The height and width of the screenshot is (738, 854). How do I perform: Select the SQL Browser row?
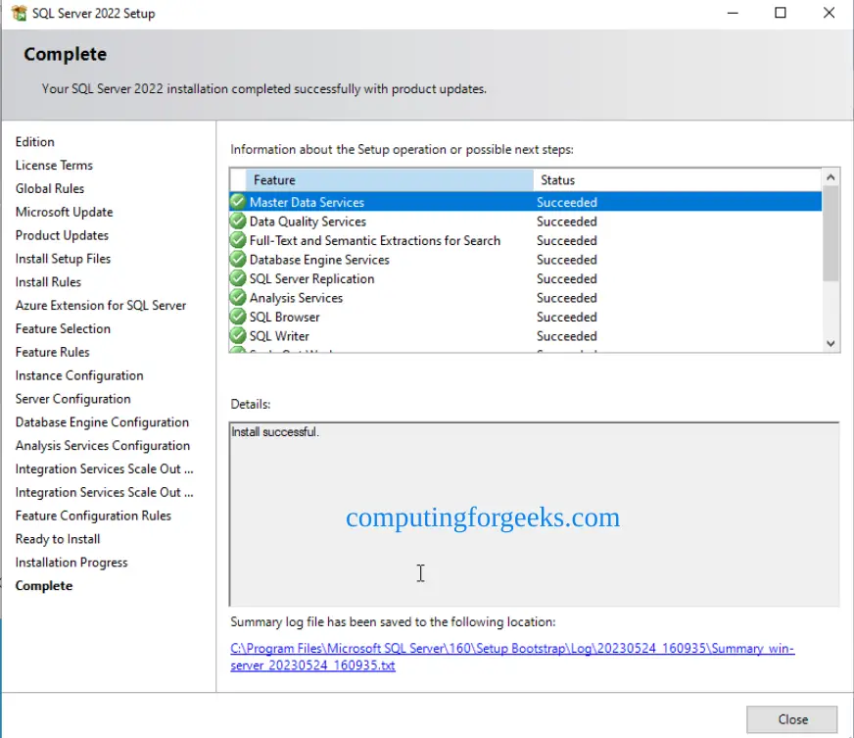tap(526, 317)
